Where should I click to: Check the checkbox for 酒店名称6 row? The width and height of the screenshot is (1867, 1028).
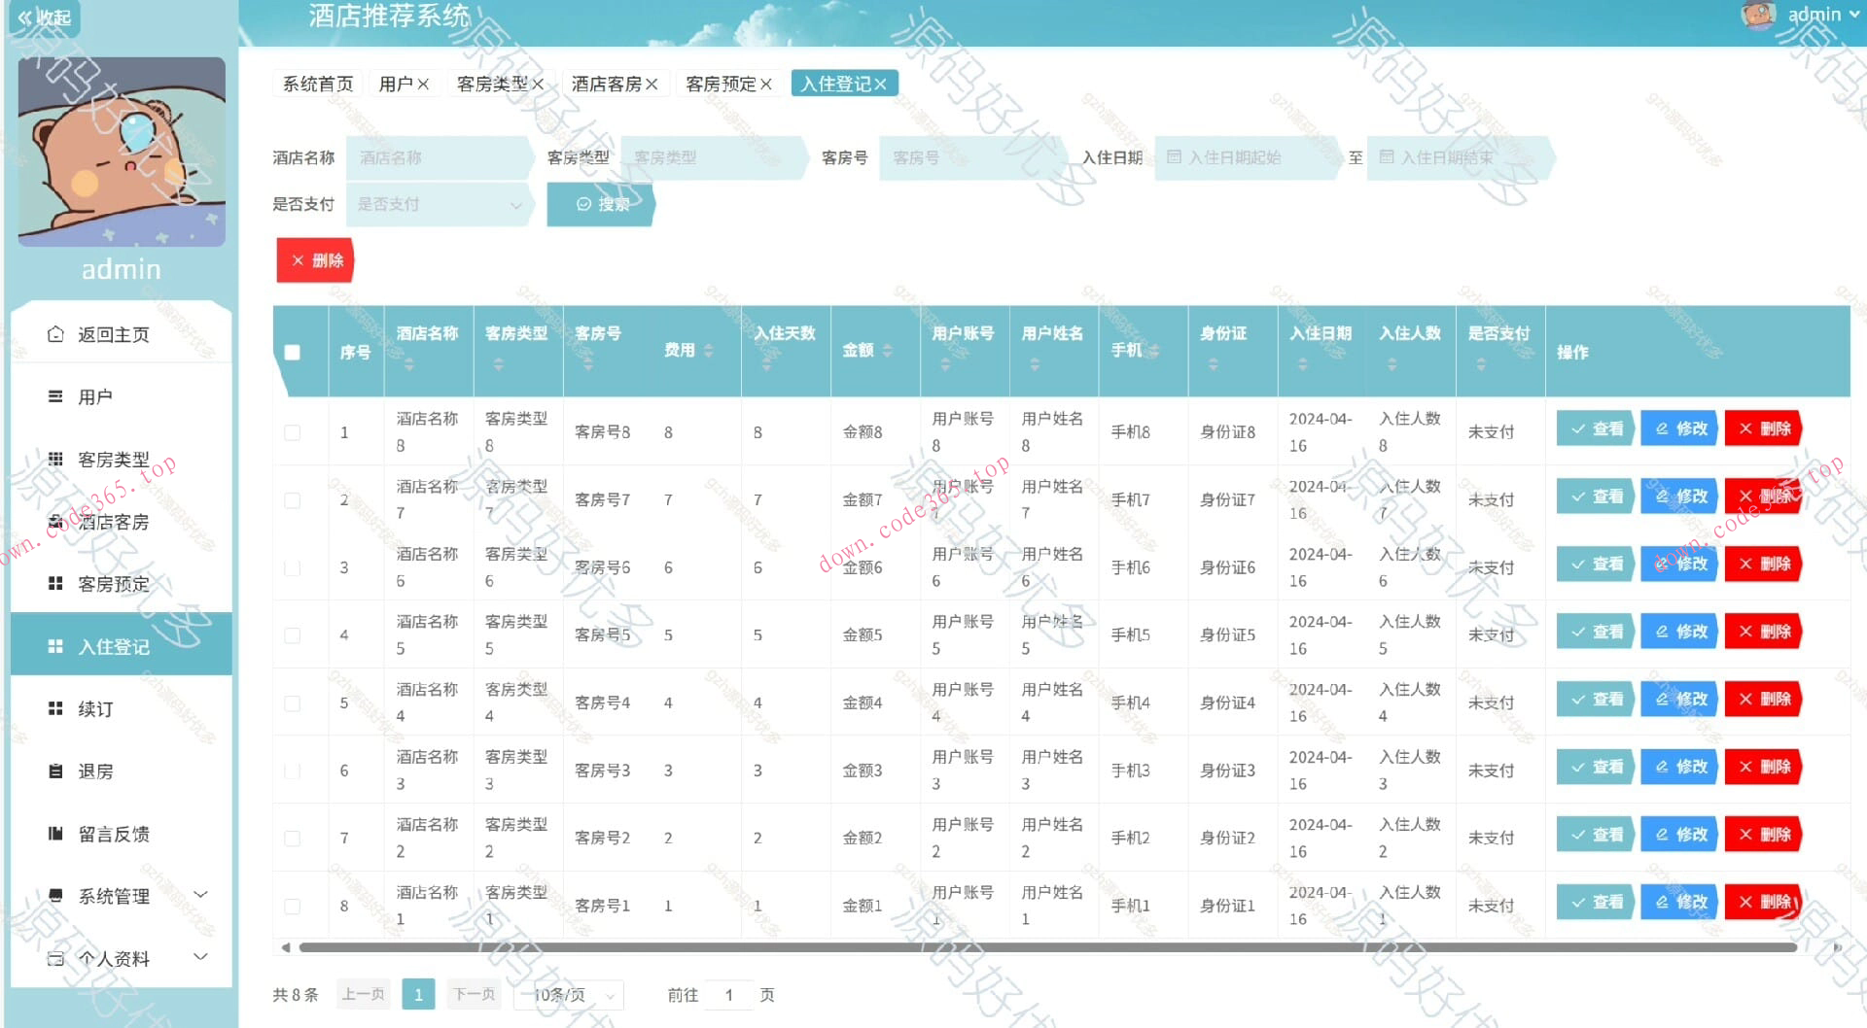point(292,568)
